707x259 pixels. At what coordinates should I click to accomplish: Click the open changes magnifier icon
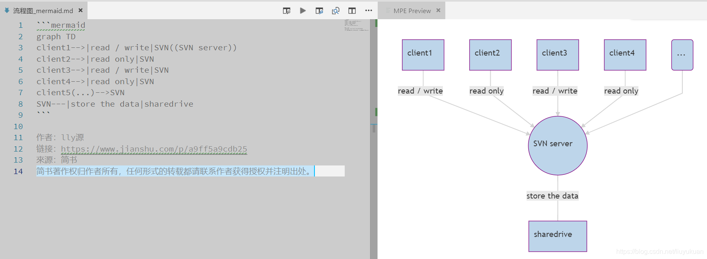[x=336, y=11]
